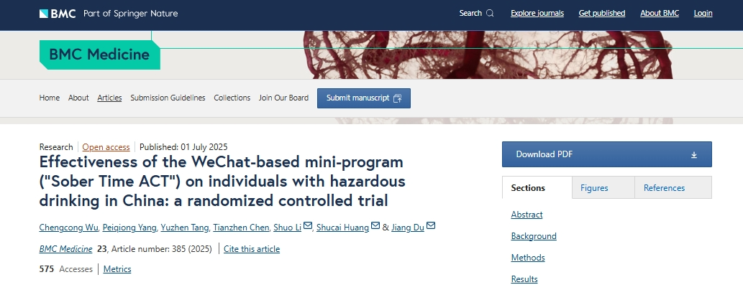Screen dimensions: 743x295
Task: Select the Sections tab
Action: pyautogui.click(x=528, y=188)
